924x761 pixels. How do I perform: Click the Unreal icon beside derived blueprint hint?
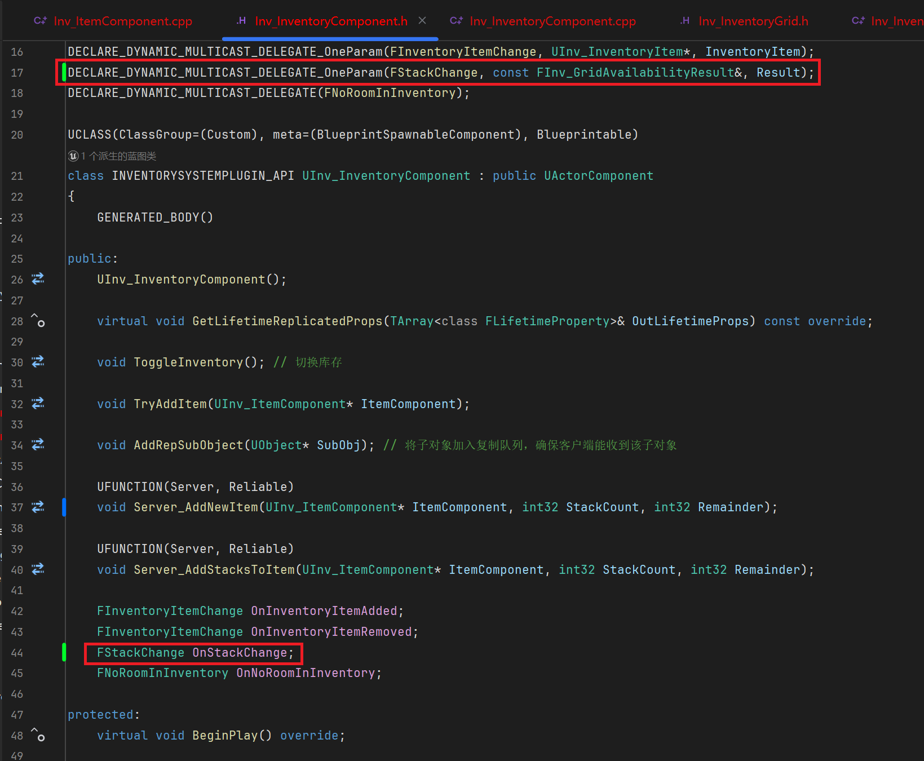[73, 156]
